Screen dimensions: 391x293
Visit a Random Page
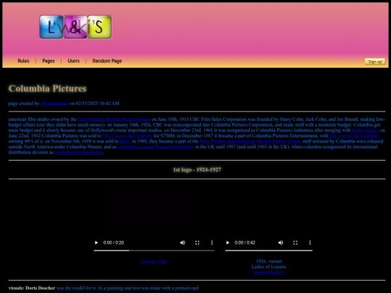click(107, 61)
